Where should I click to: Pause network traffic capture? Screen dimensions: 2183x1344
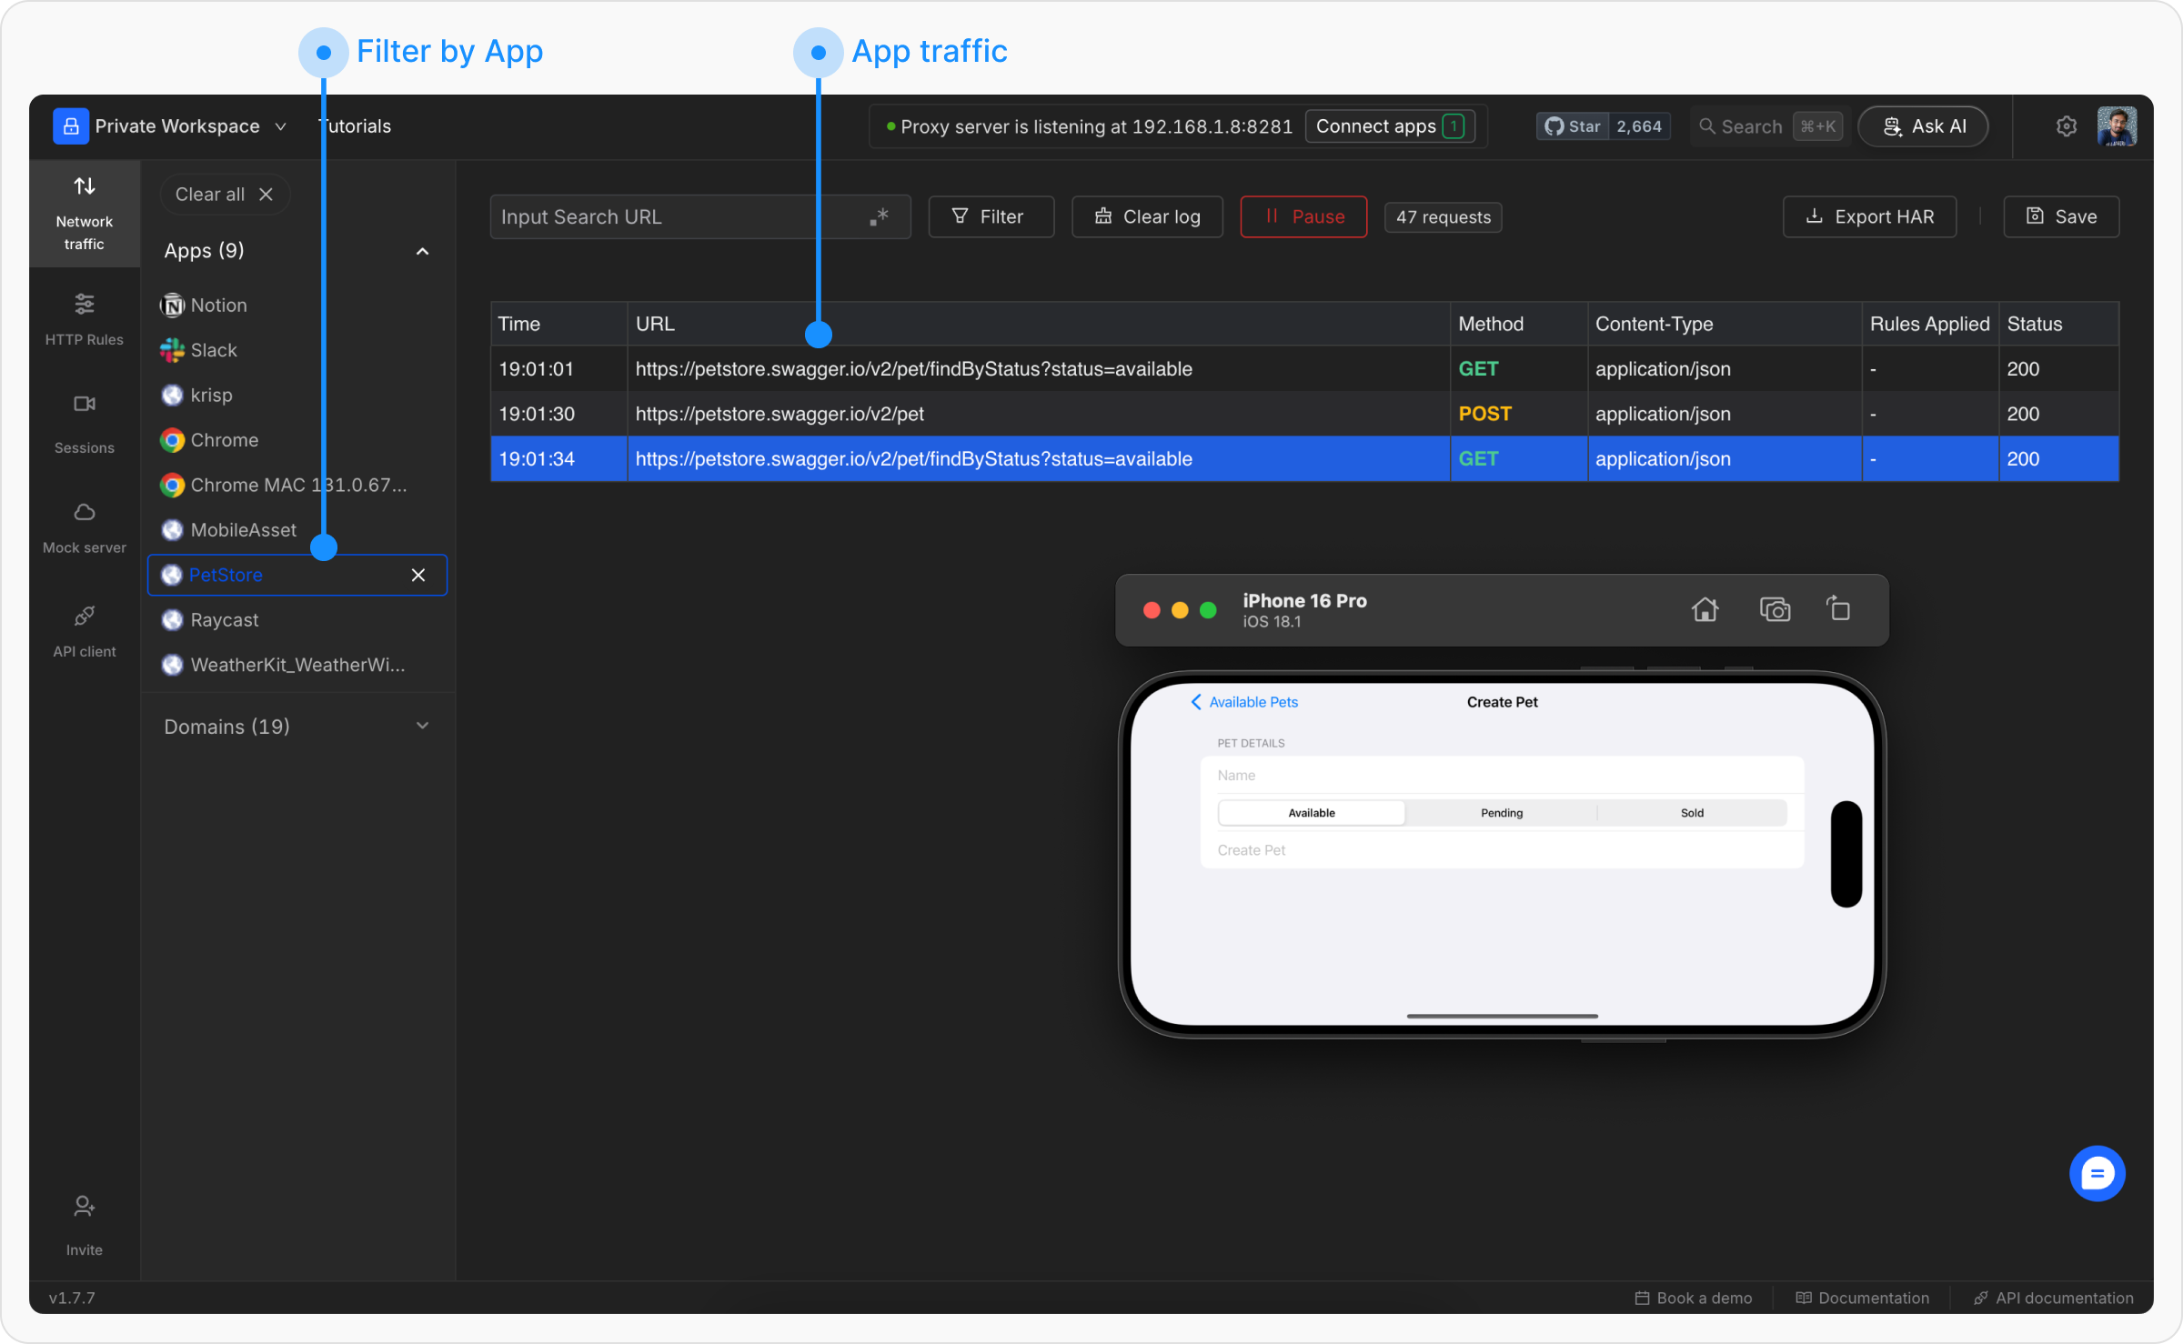(x=1303, y=216)
